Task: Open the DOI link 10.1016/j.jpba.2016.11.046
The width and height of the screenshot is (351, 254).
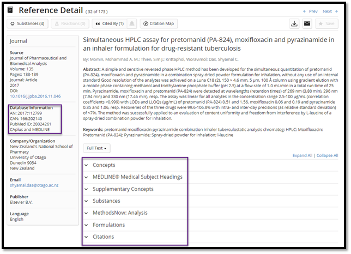Action: (35, 96)
